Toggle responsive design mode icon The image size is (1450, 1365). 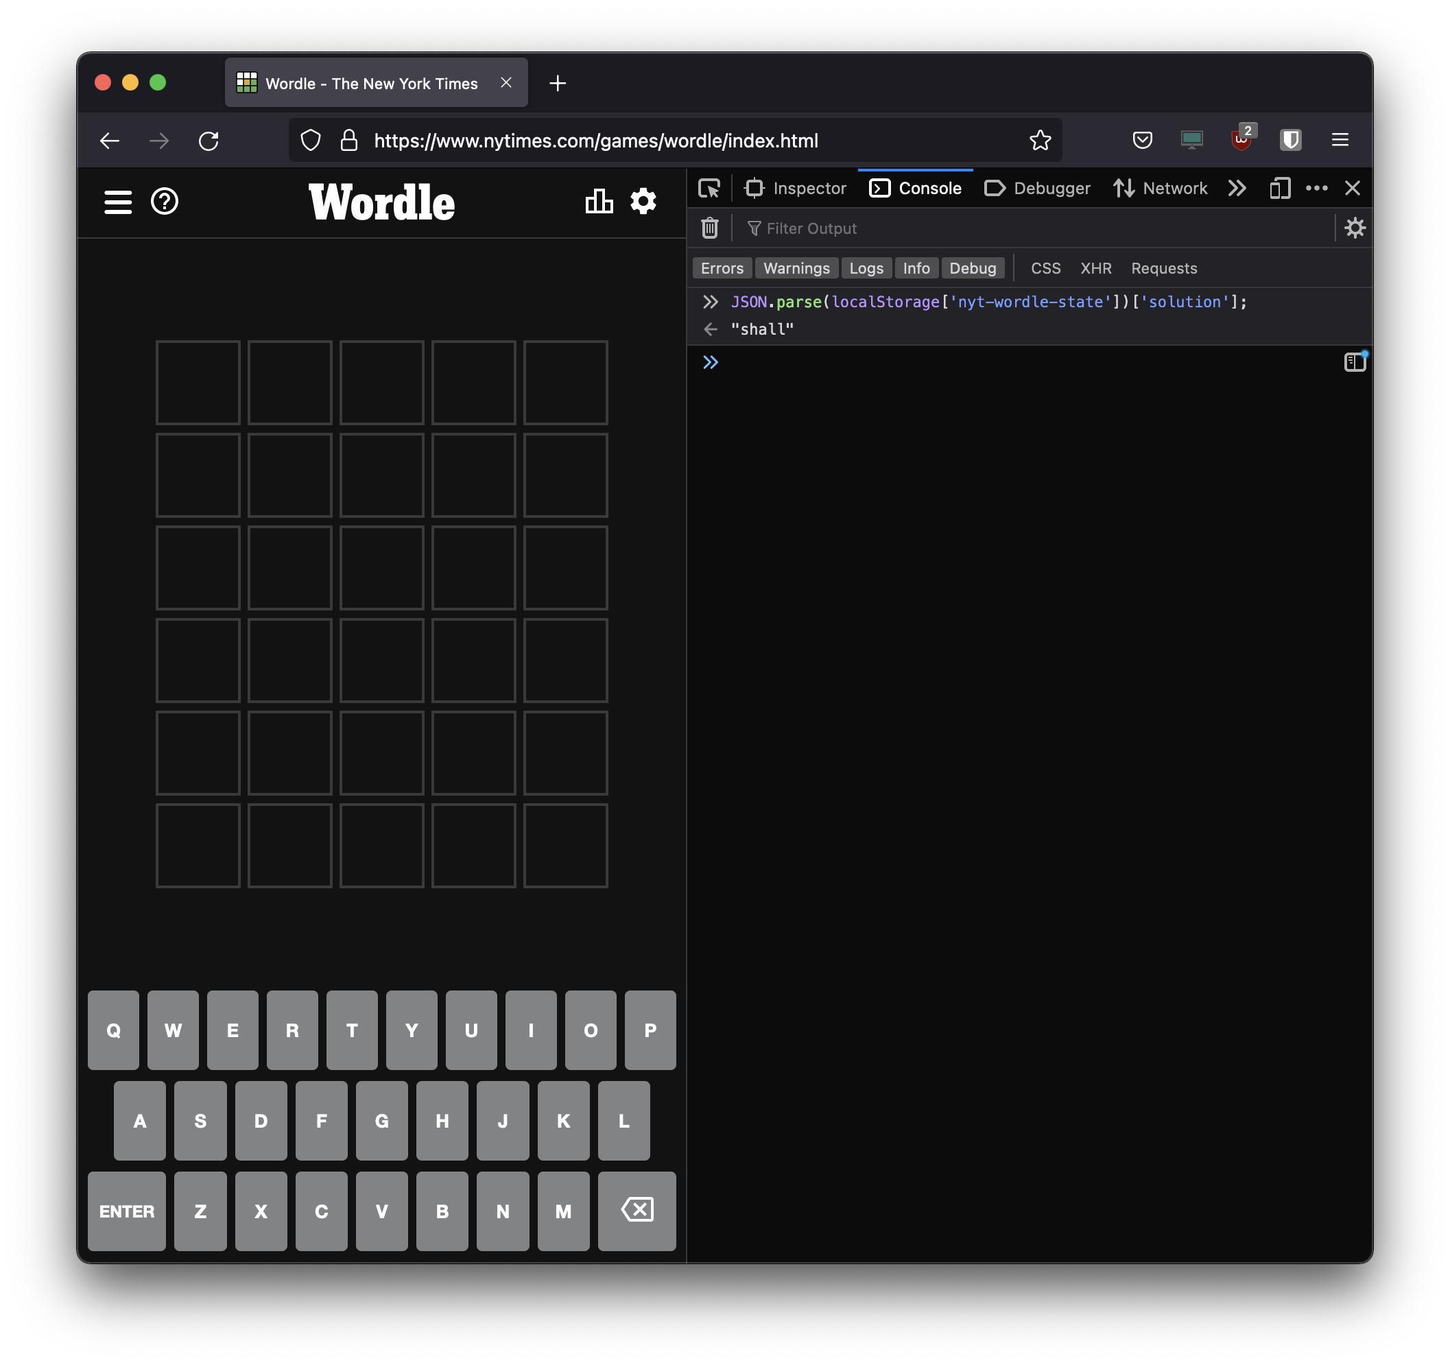pos(1279,189)
